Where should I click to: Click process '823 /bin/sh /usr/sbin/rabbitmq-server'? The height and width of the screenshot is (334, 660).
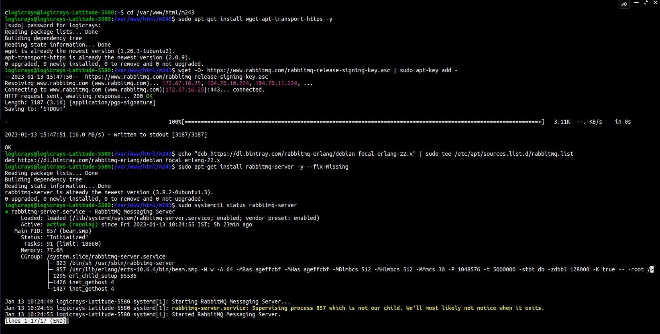pos(116,263)
